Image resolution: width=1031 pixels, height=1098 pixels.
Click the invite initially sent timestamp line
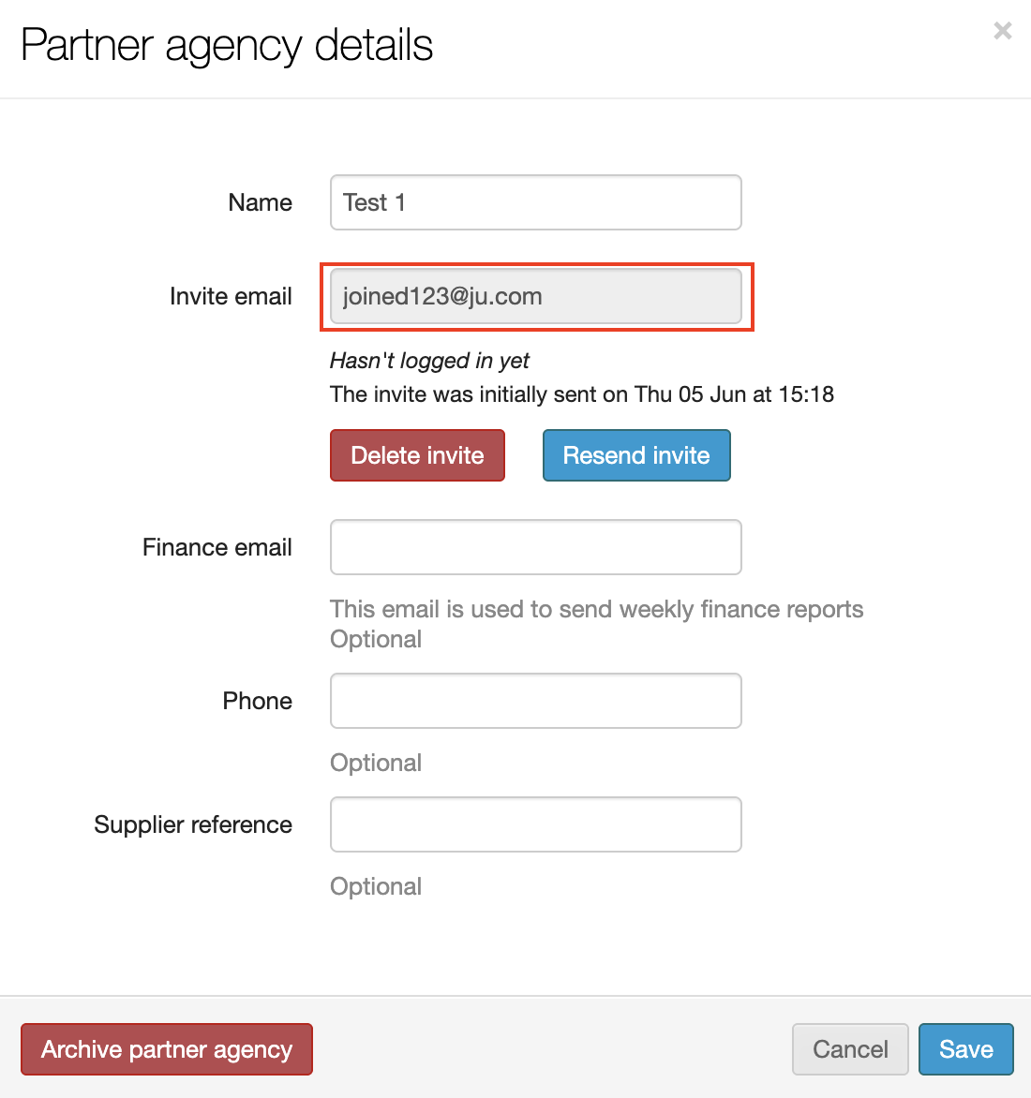581,394
